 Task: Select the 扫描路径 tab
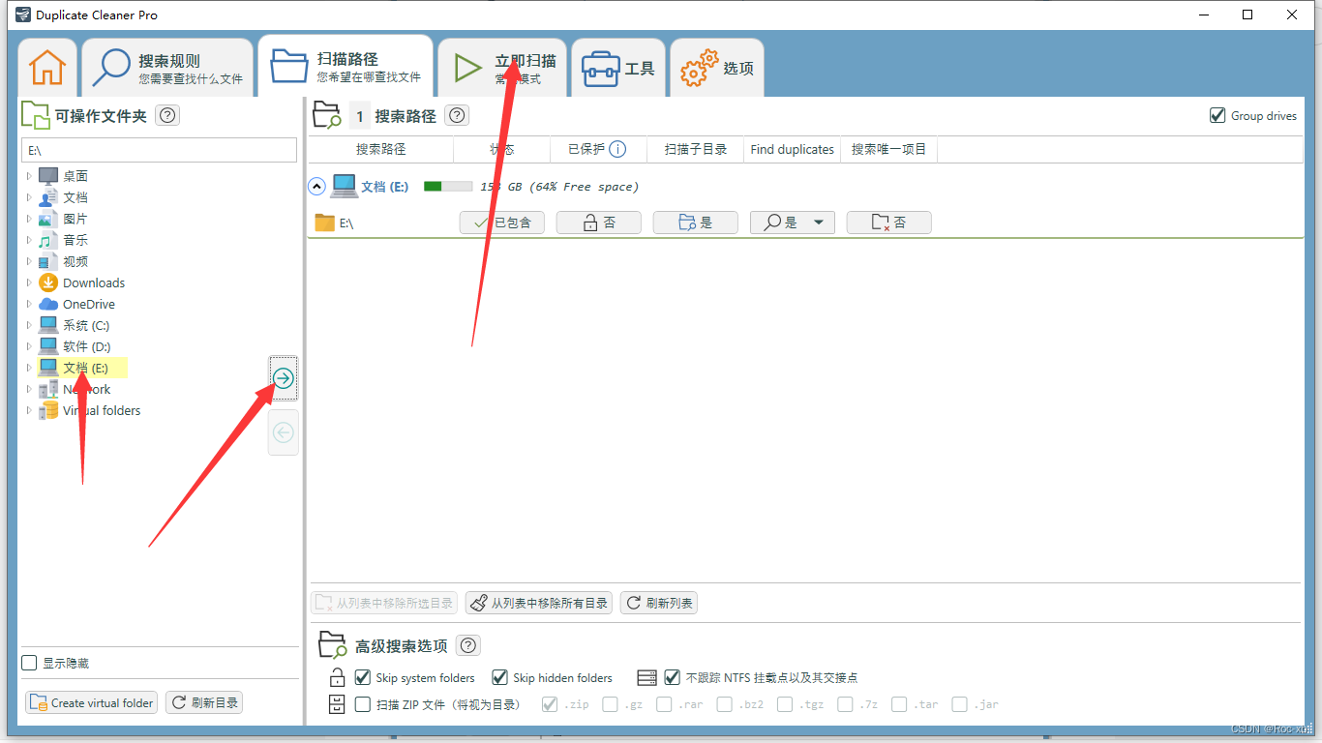pyautogui.click(x=346, y=66)
